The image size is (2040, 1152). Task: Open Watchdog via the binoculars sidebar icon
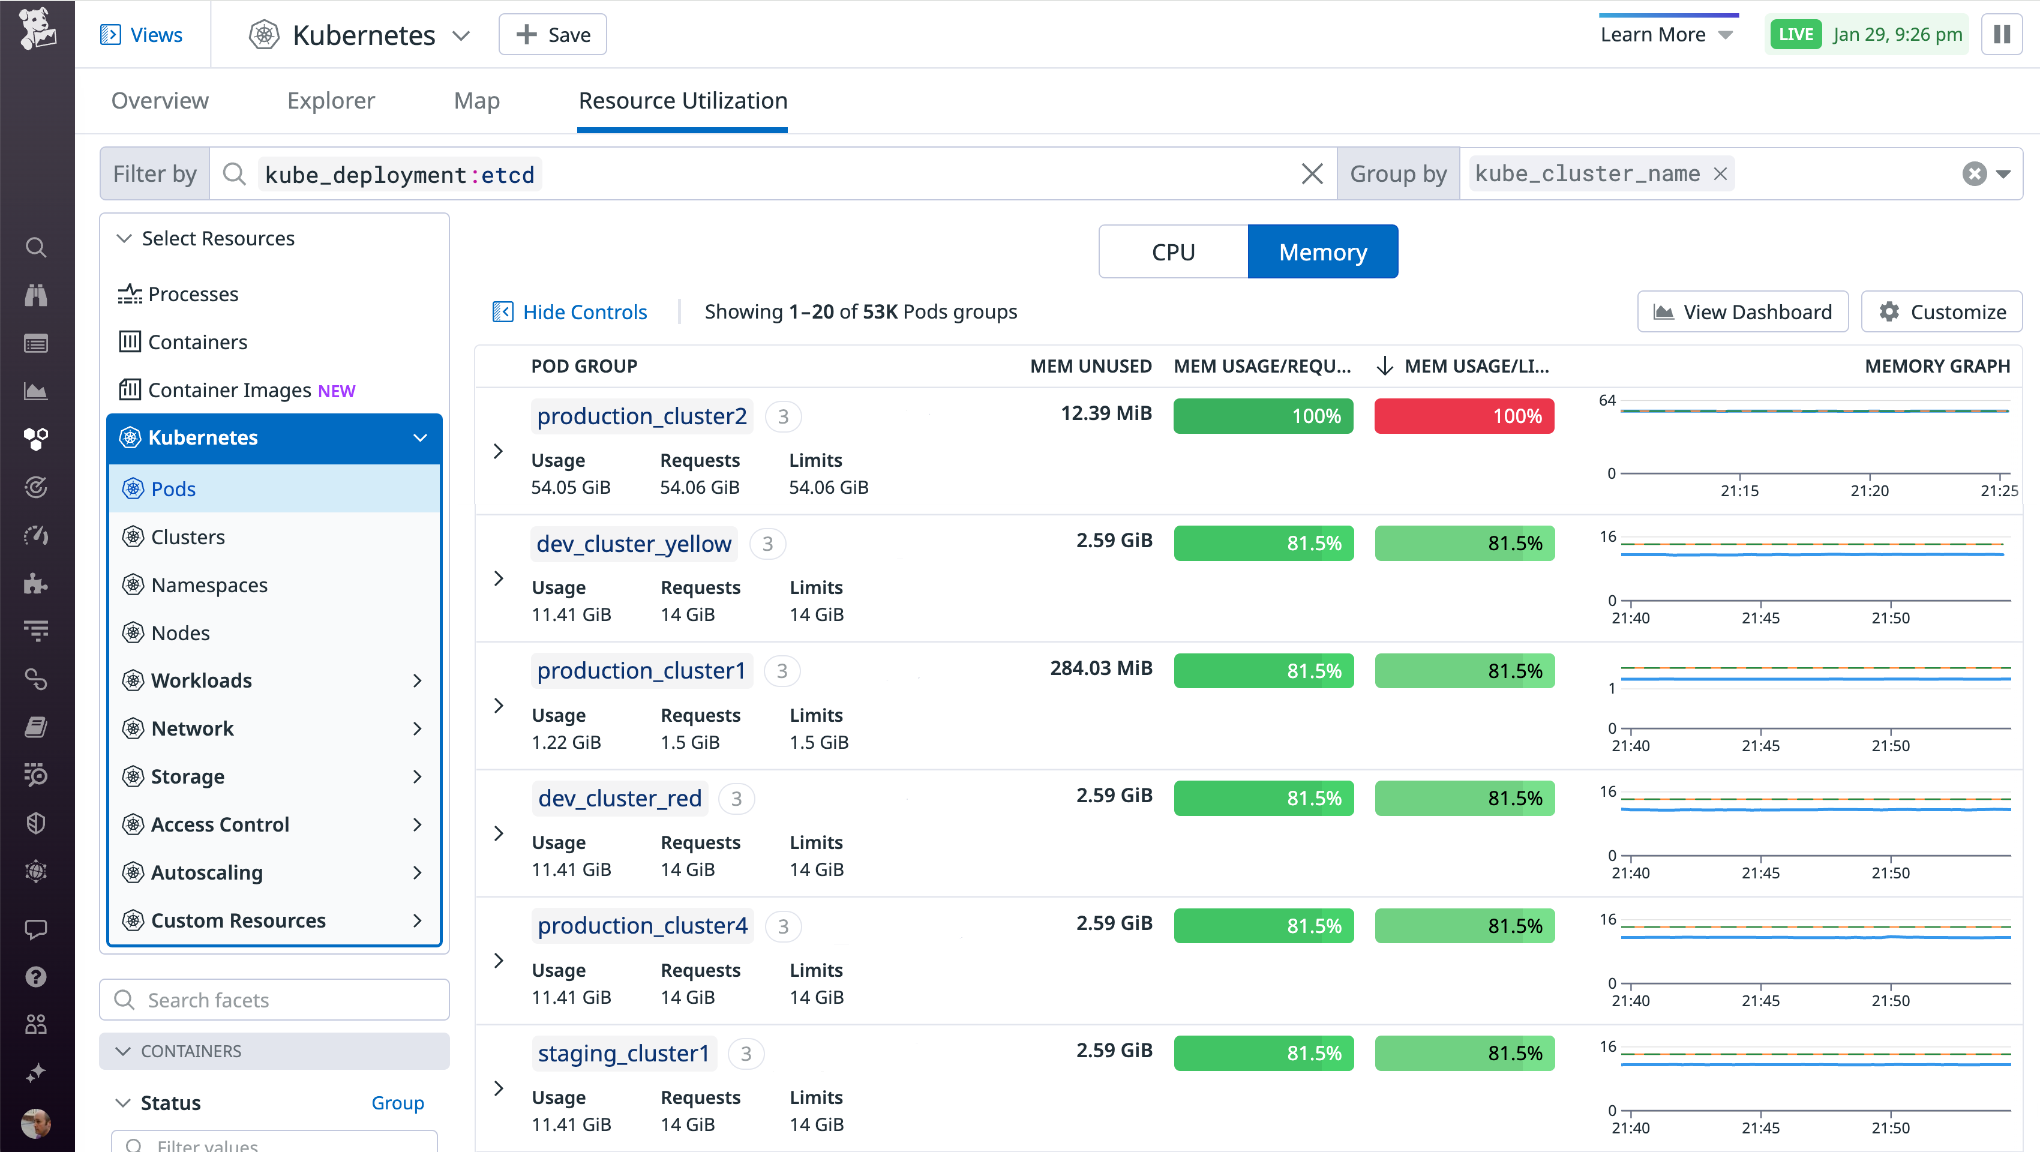[x=35, y=295]
